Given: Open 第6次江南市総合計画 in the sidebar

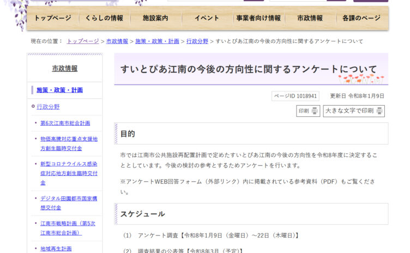Looking at the screenshot, I should click(x=65, y=123).
